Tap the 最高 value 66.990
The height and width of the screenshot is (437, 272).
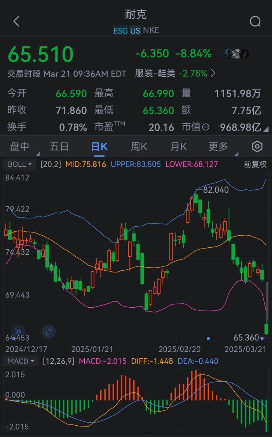(158, 93)
